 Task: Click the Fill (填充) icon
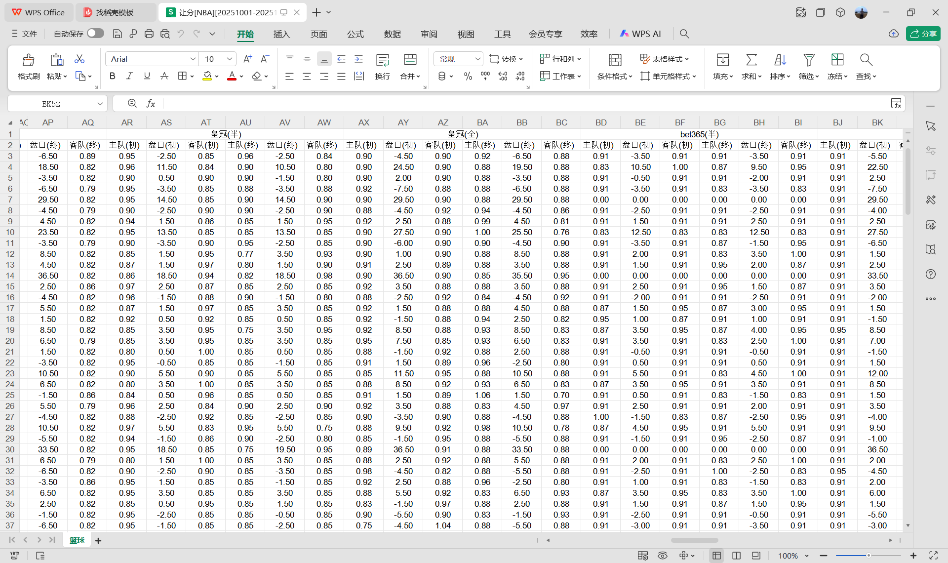pos(723,60)
